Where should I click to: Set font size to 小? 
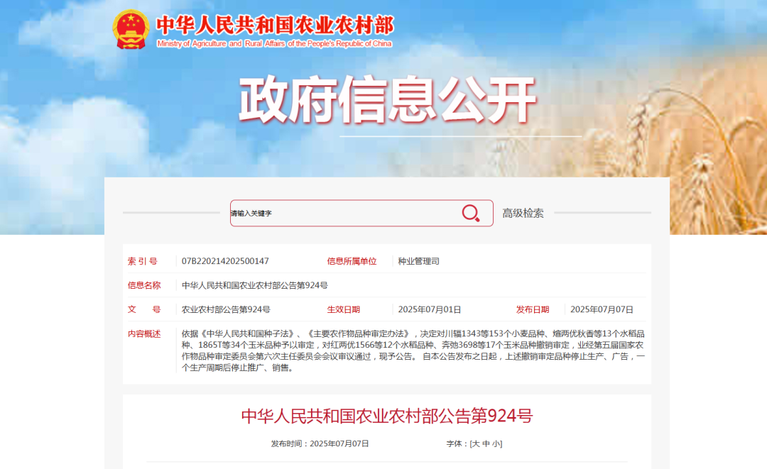[496, 443]
